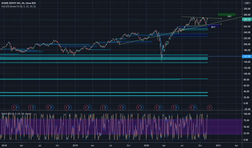Open the June 2020 dividend marker

coord(177,107)
